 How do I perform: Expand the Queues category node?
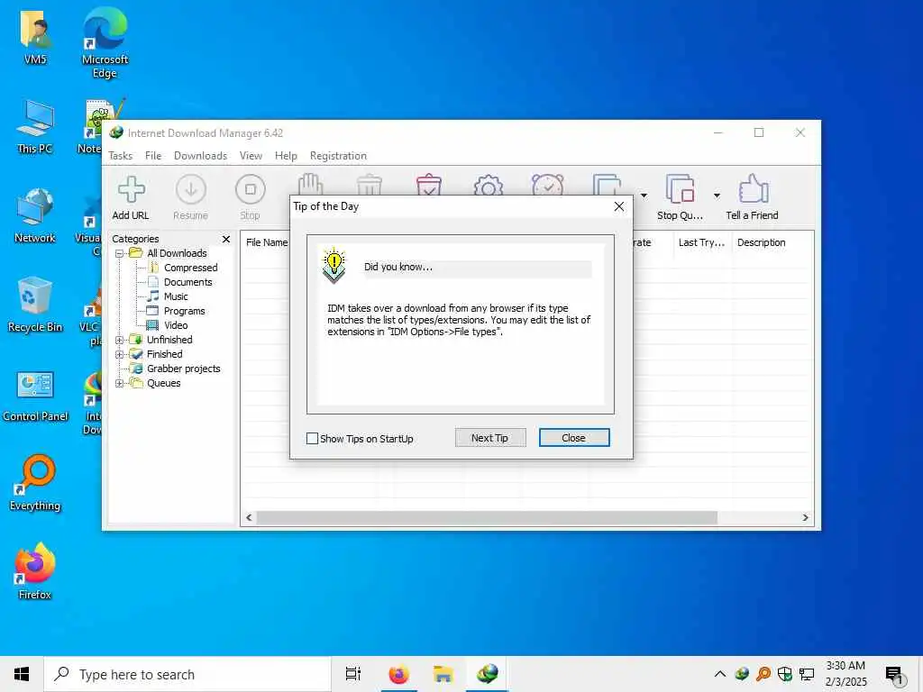pyautogui.click(x=119, y=383)
